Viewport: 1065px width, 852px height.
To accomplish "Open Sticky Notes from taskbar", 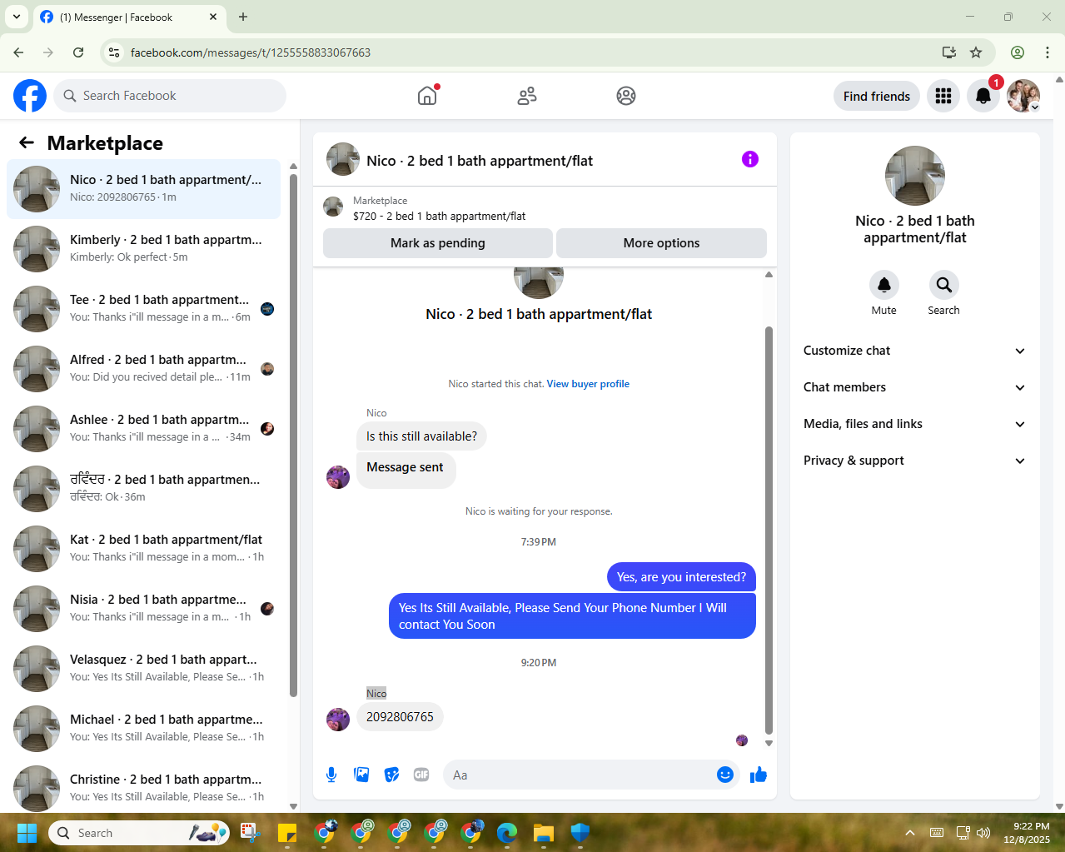I will pyautogui.click(x=287, y=832).
